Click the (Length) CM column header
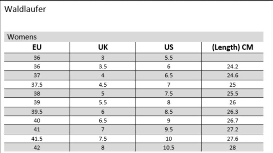Screen dimensions: 273x153 coord(232,47)
